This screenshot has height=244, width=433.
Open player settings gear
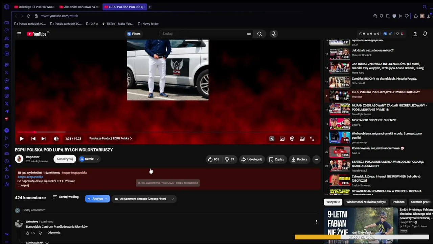coord(292,139)
